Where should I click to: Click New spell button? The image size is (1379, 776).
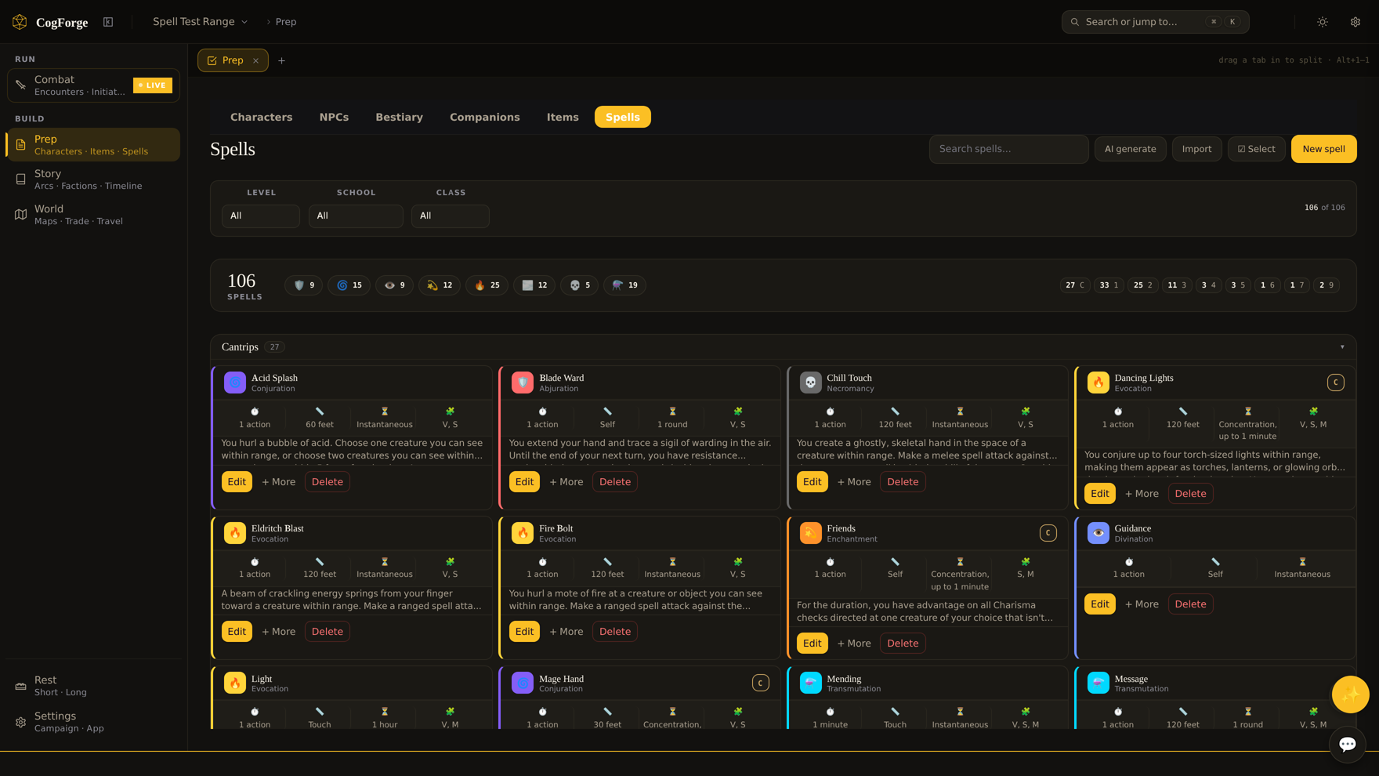click(x=1323, y=149)
